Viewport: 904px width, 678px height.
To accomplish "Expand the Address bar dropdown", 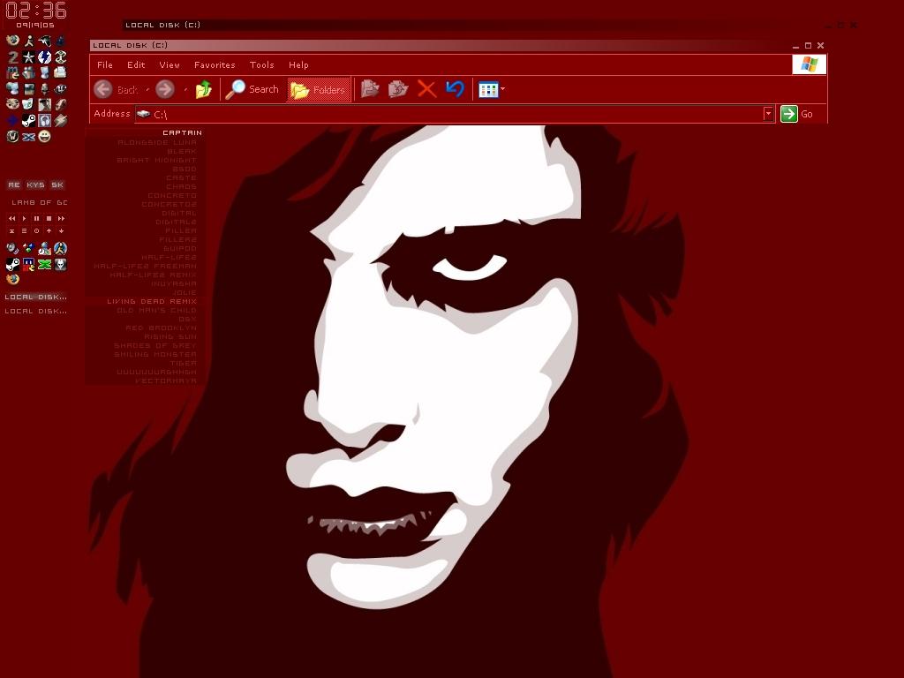I will (x=768, y=114).
